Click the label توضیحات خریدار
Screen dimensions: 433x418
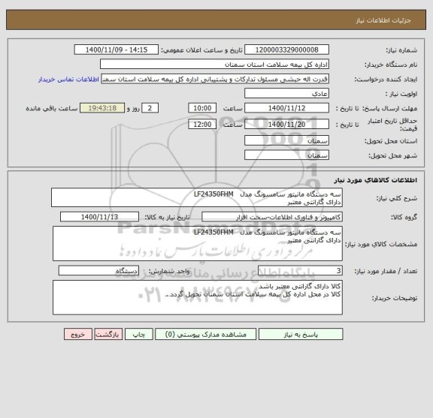coord(395,298)
